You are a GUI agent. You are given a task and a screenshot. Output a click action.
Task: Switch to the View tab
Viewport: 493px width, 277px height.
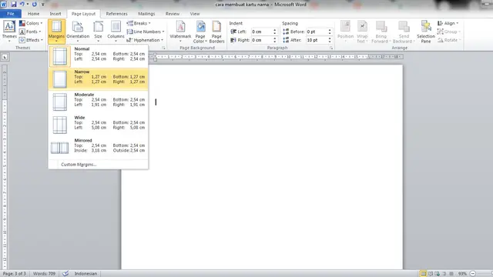195,14
